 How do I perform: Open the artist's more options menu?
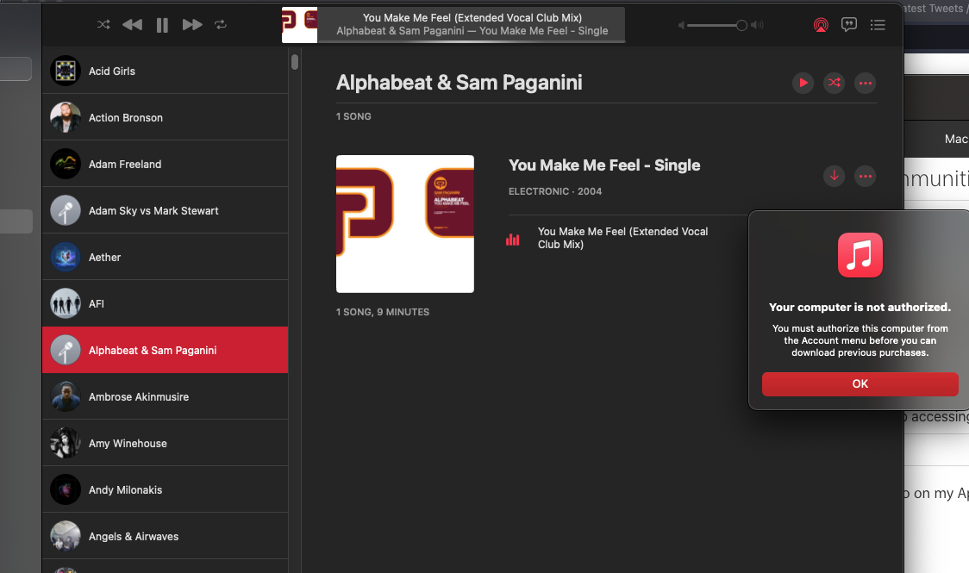pyautogui.click(x=866, y=83)
